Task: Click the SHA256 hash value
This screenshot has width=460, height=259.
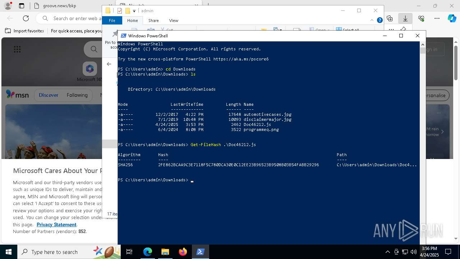Action: point(239,165)
